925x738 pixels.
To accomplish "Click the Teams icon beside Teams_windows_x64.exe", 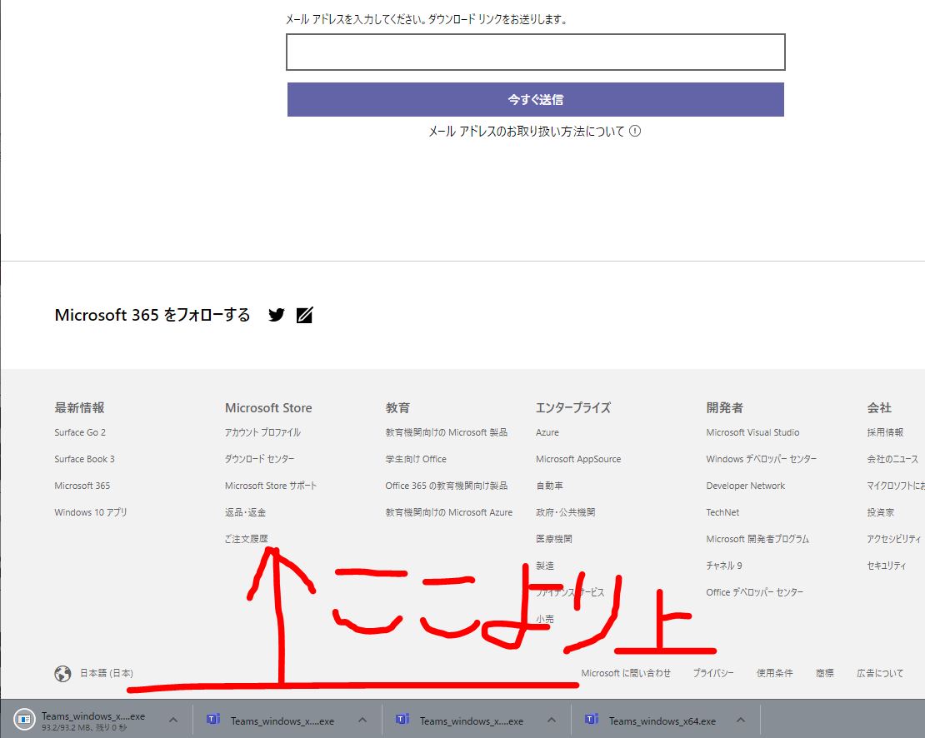I will [x=592, y=719].
